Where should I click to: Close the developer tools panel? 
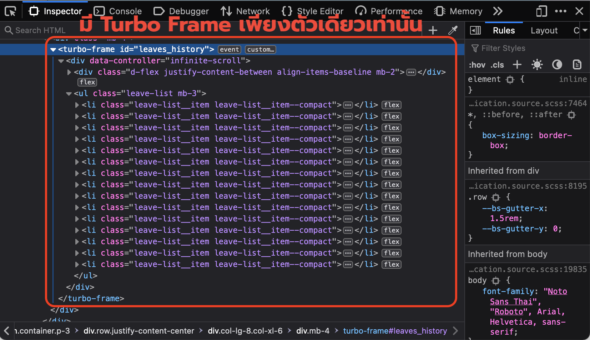point(580,11)
